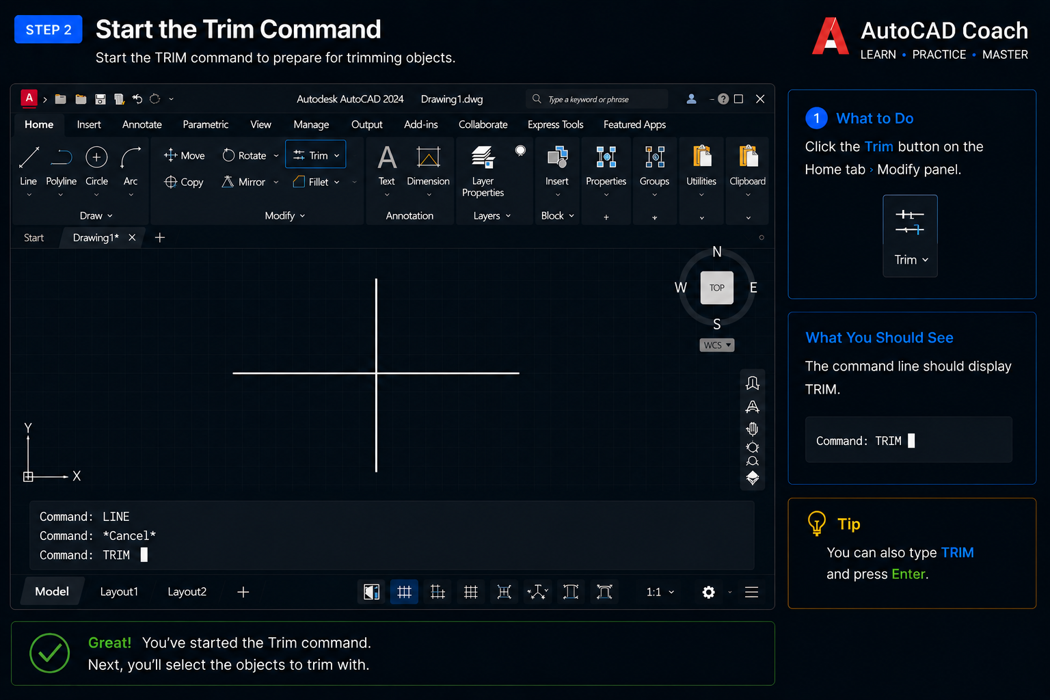Click the light bulb icon in Layers panel
The image size is (1050, 700).
[x=520, y=151]
